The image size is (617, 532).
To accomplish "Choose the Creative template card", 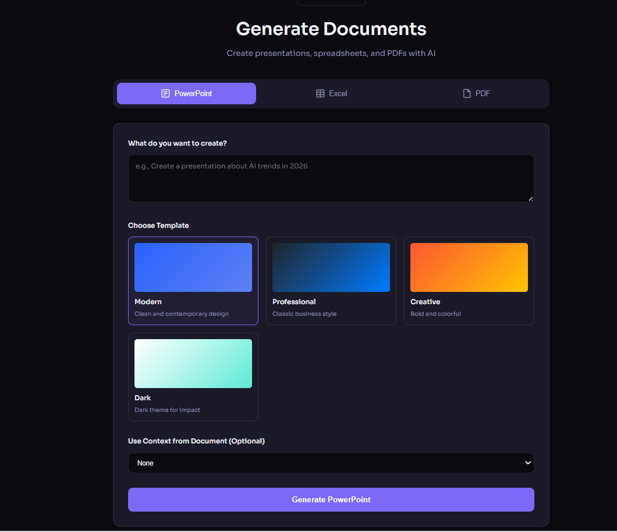I will pyautogui.click(x=469, y=281).
